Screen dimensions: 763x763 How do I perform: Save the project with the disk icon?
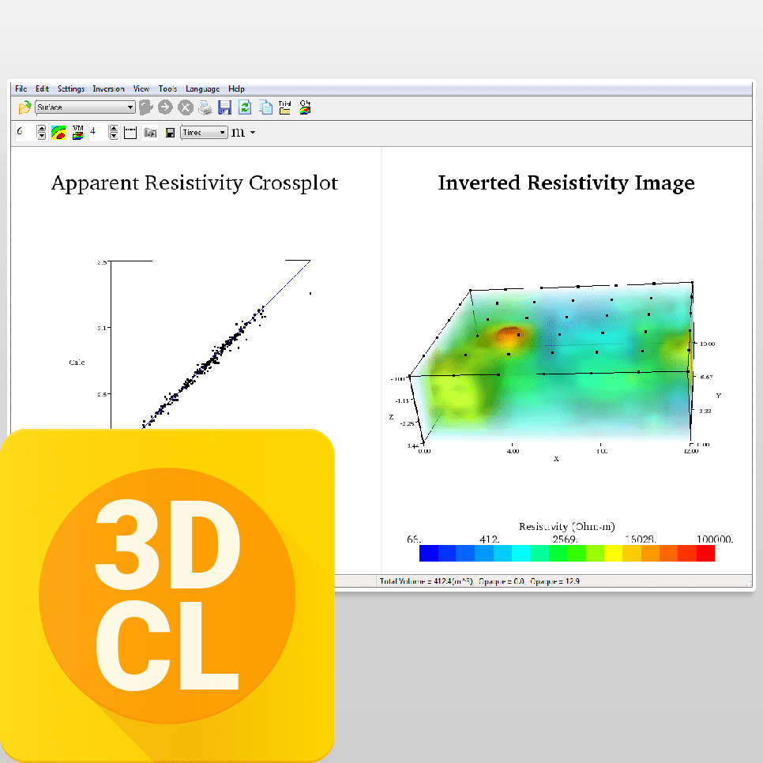[224, 108]
